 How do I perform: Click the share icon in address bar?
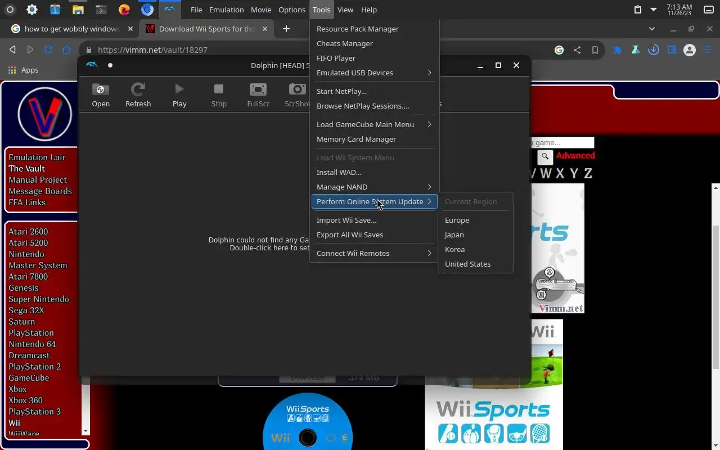[577, 50]
